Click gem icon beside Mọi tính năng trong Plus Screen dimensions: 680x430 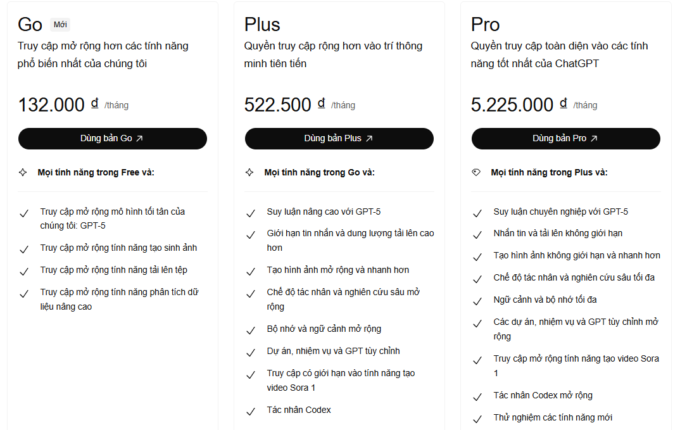[x=476, y=172]
